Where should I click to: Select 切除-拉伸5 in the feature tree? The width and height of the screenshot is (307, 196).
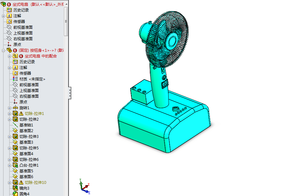pos(29,148)
